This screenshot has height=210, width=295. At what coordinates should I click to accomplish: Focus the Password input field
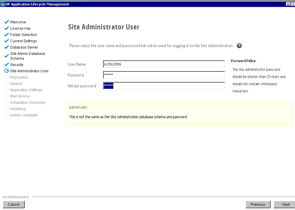click(x=164, y=75)
